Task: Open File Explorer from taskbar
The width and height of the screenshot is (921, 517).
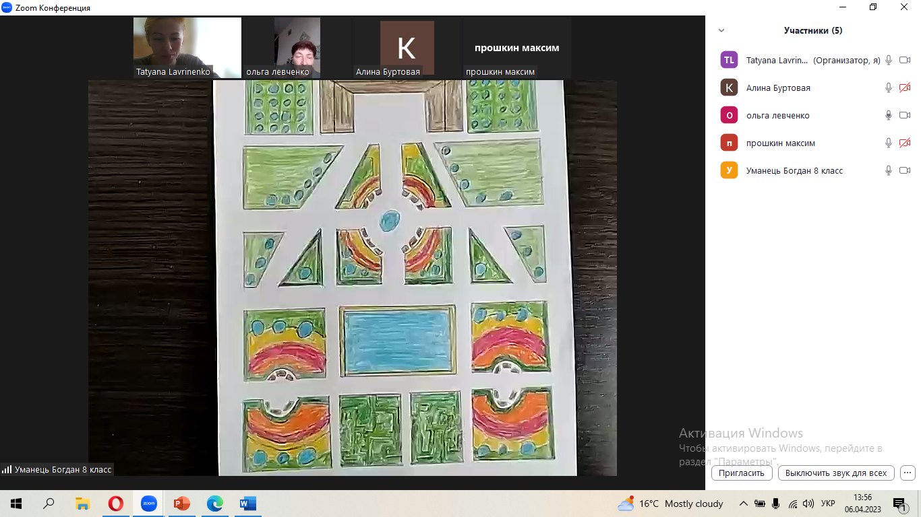Action: tap(82, 504)
